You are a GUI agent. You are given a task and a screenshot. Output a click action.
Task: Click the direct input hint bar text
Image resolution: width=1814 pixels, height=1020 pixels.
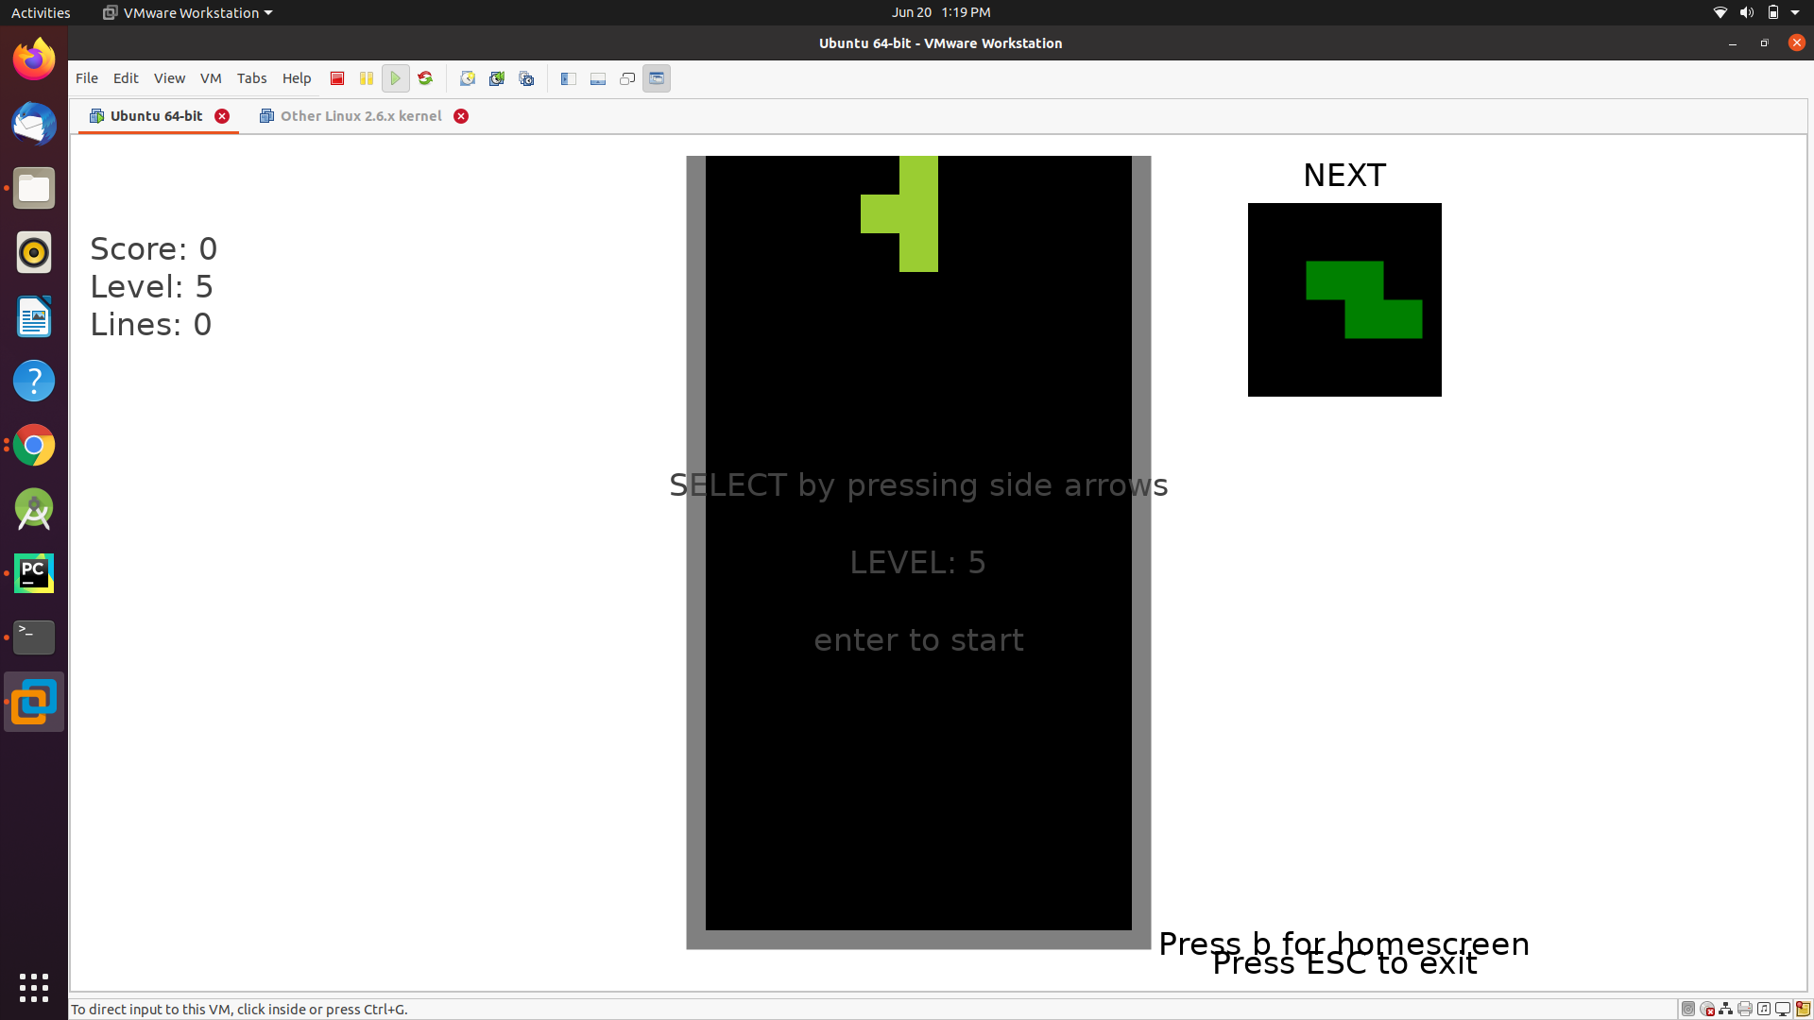239,1009
